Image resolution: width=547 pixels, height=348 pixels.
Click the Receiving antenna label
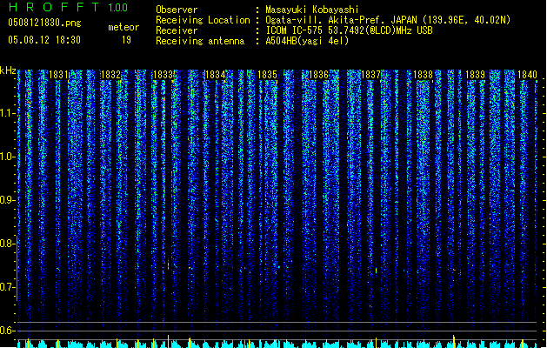[200, 41]
